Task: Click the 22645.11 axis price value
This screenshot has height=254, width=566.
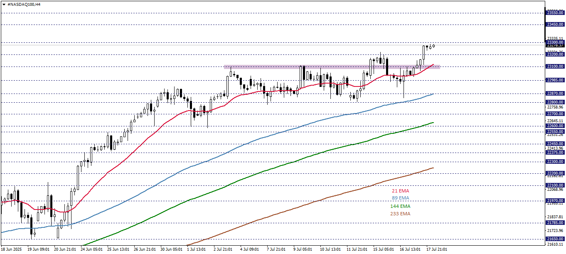Action: pyautogui.click(x=556, y=121)
